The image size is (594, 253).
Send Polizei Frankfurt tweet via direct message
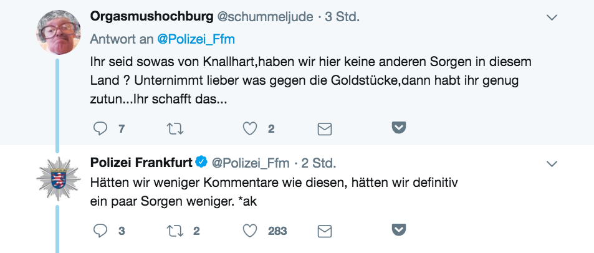pos(325,231)
